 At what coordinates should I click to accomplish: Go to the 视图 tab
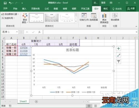(x=74, y=9)
